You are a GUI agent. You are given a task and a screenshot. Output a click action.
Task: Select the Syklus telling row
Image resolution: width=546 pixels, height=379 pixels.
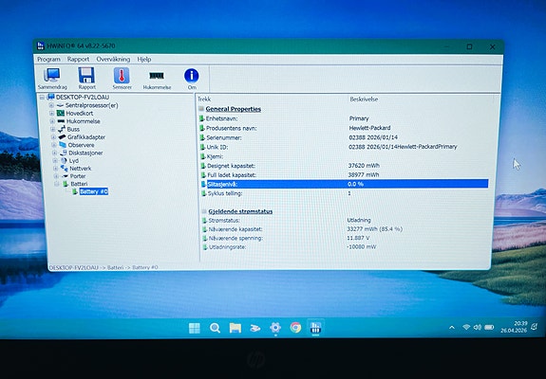344,193
